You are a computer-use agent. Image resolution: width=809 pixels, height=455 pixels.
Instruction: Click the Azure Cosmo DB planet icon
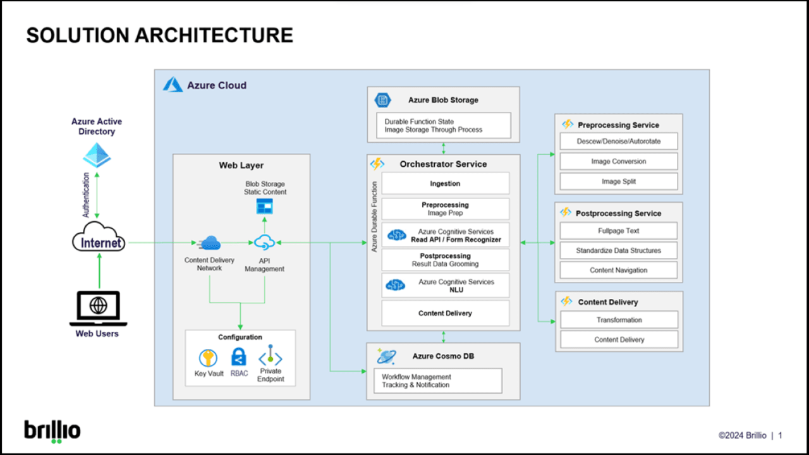pos(386,356)
